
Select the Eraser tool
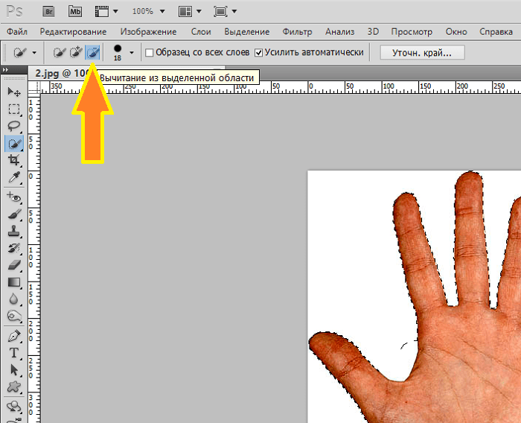(14, 265)
